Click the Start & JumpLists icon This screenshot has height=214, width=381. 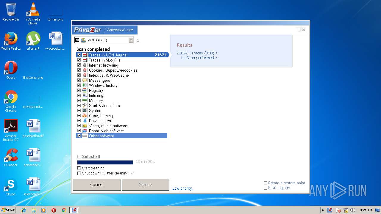tap(85, 106)
